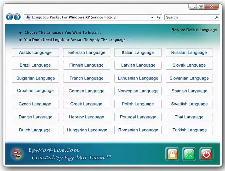Minimize the language packs window

pos(193,7)
